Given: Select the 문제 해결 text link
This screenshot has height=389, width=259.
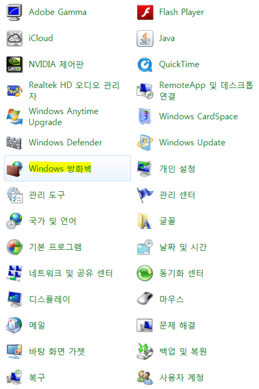Looking at the screenshot, I should tap(177, 325).
